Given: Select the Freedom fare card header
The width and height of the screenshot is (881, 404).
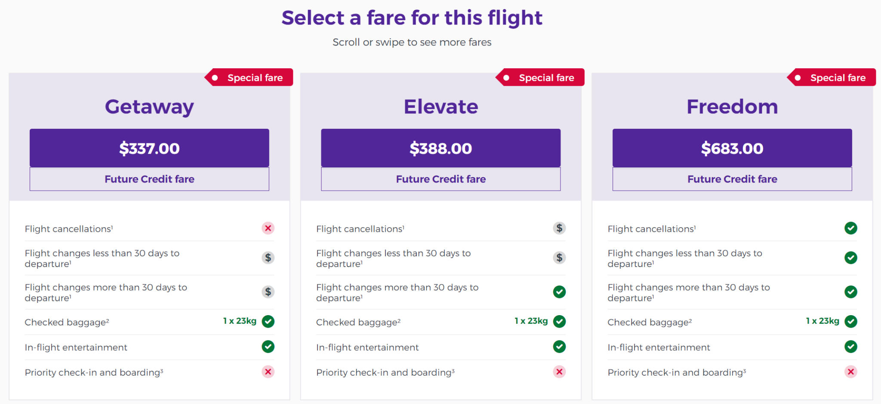Looking at the screenshot, I should pyautogui.click(x=732, y=106).
